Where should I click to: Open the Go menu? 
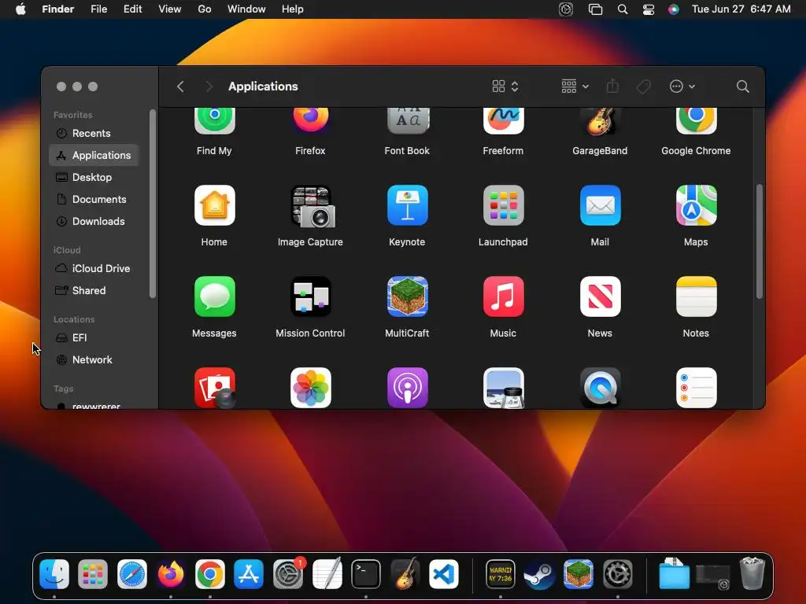pos(205,9)
